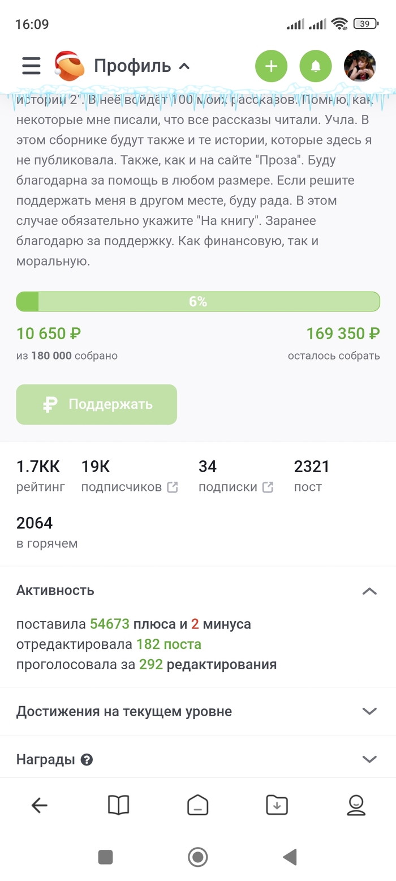
Task: Open subscriptions external link icon
Action: coord(268,487)
